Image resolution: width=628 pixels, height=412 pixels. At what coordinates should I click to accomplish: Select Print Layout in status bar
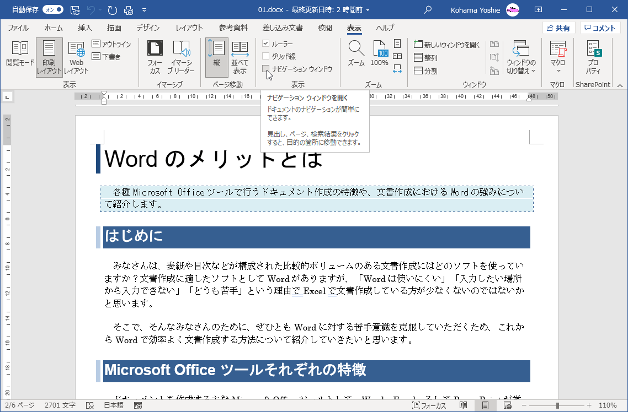tap(486, 405)
